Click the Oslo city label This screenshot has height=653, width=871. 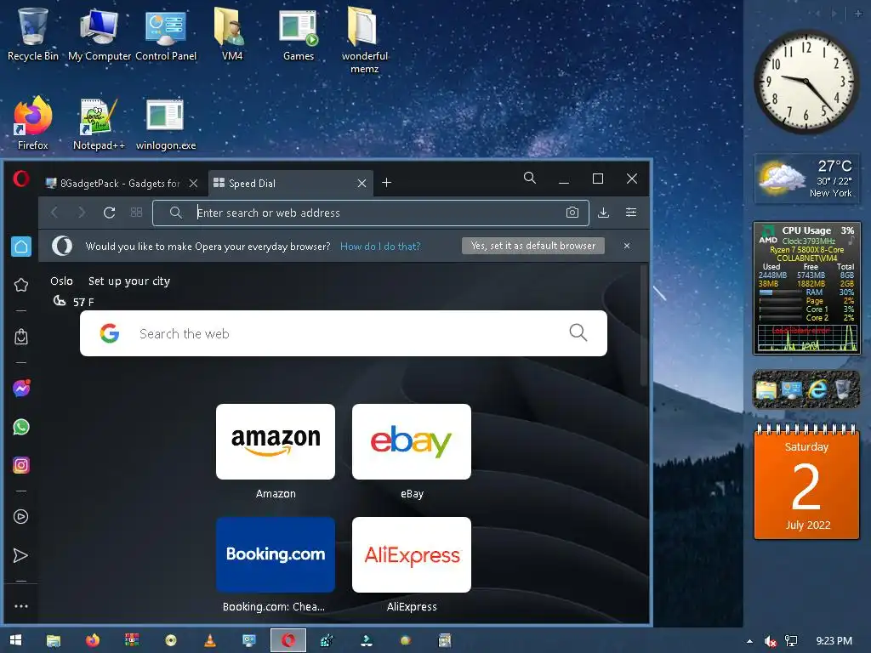[61, 281]
